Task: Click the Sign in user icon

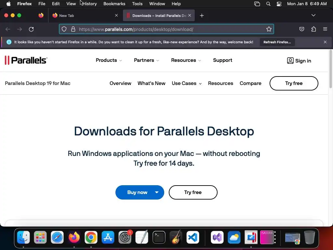Action: click(x=290, y=61)
